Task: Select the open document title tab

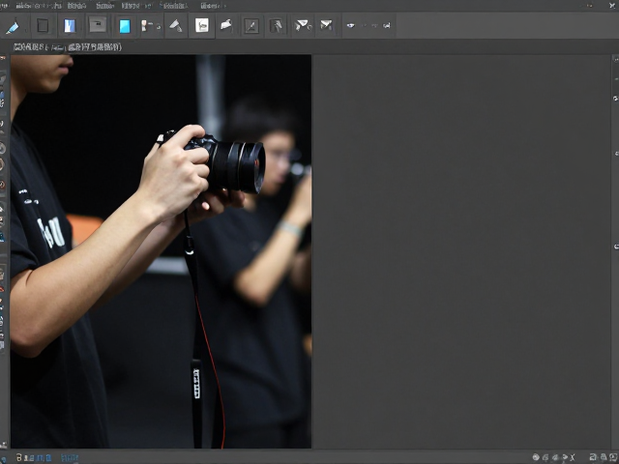Action: [x=67, y=47]
